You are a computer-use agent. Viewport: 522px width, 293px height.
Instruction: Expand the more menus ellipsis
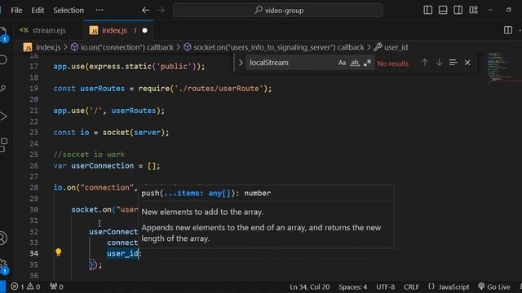100,11
